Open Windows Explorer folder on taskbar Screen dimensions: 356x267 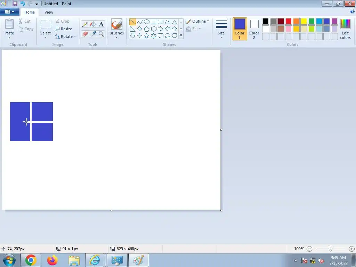(x=74, y=260)
